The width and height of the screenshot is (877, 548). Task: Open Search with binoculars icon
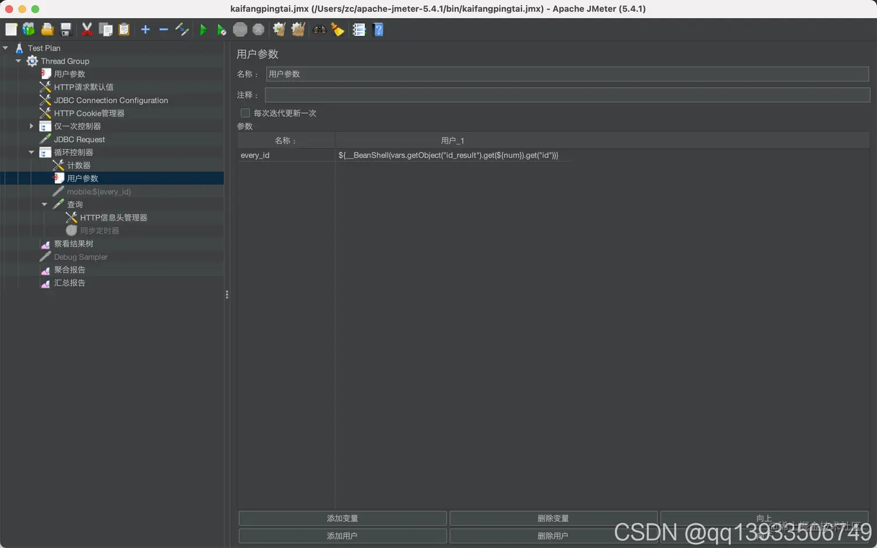pos(320,30)
